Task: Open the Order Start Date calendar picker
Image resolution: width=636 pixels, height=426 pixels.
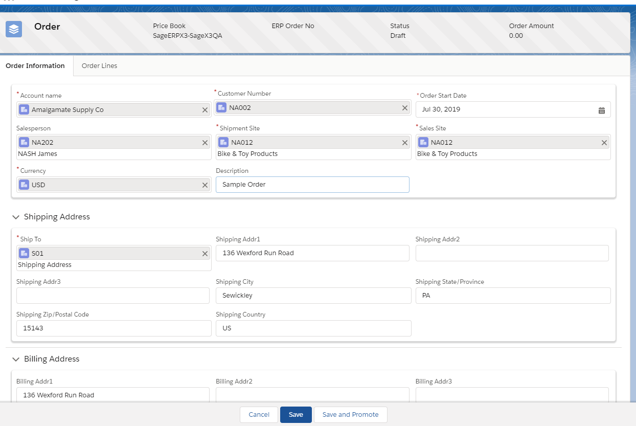Action: click(601, 110)
